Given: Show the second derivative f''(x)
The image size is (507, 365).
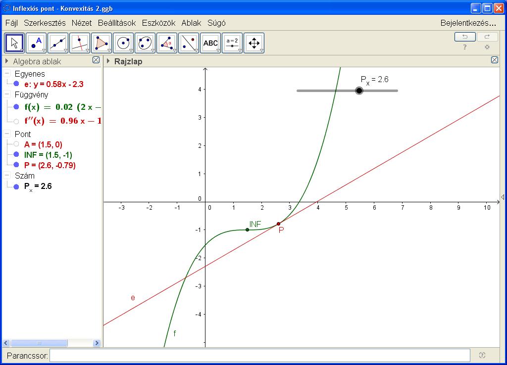Looking at the screenshot, I should 16,122.
